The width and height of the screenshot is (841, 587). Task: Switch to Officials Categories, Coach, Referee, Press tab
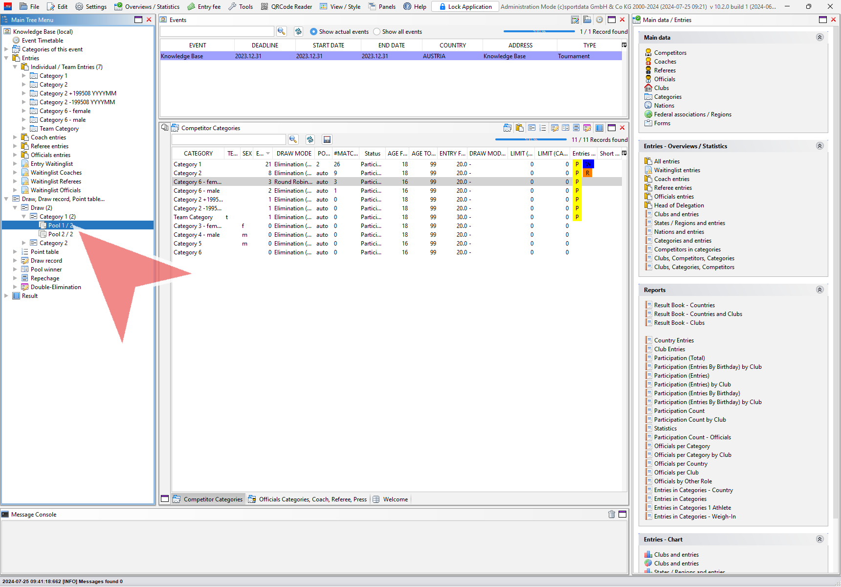[x=308, y=499]
